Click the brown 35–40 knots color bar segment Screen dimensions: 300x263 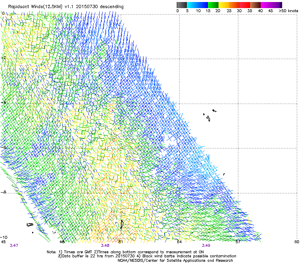255,5
